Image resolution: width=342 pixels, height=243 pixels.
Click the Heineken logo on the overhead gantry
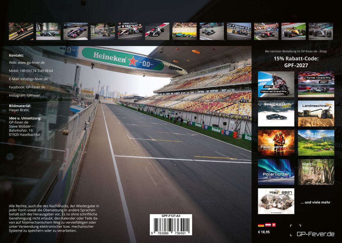110,57
